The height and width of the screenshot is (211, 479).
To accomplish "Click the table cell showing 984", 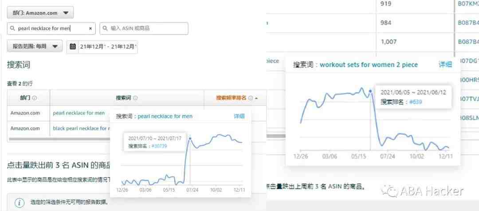I will pyautogui.click(x=386, y=23).
